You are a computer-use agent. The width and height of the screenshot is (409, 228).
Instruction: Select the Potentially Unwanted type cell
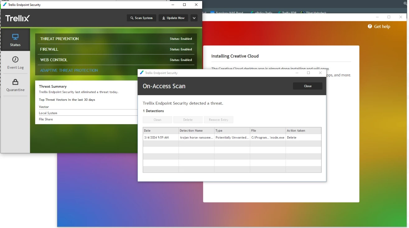(232, 137)
